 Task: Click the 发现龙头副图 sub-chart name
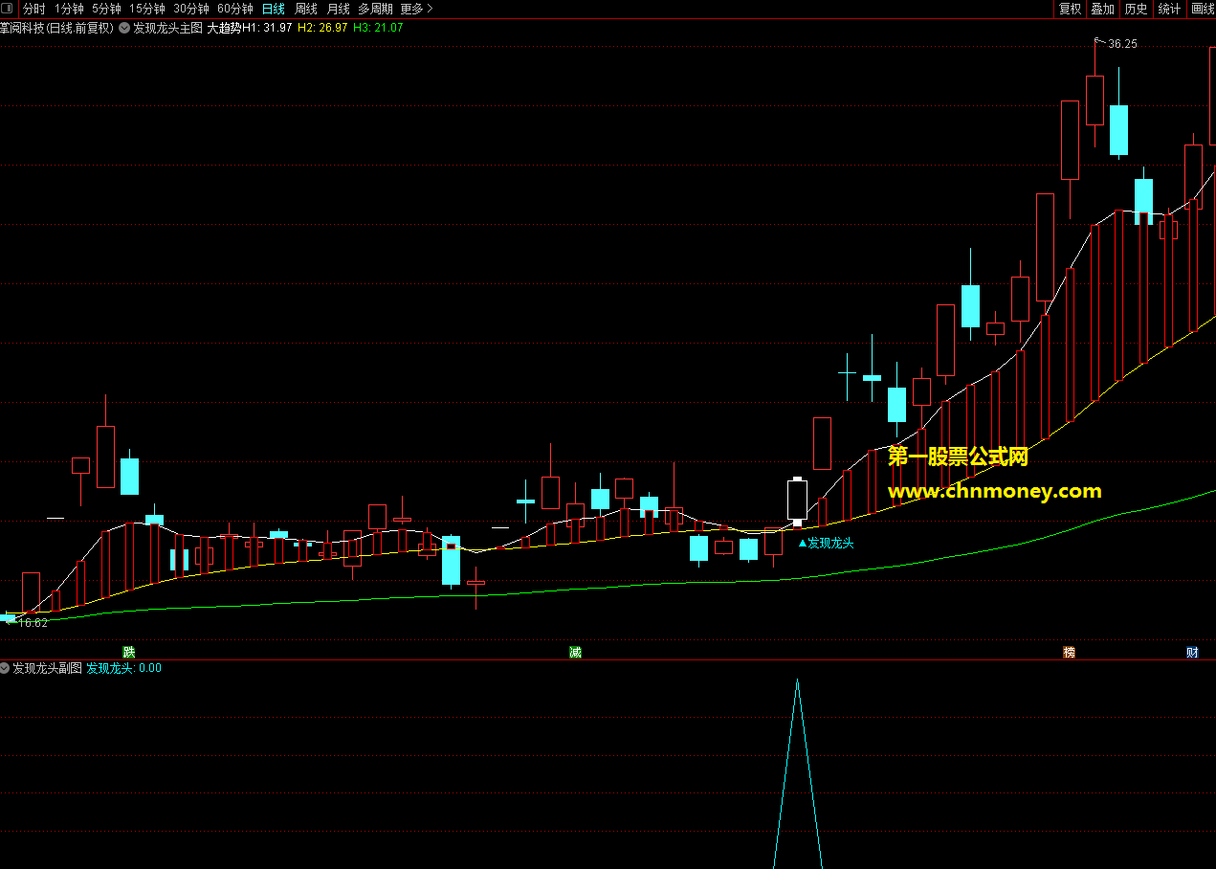click(x=48, y=668)
